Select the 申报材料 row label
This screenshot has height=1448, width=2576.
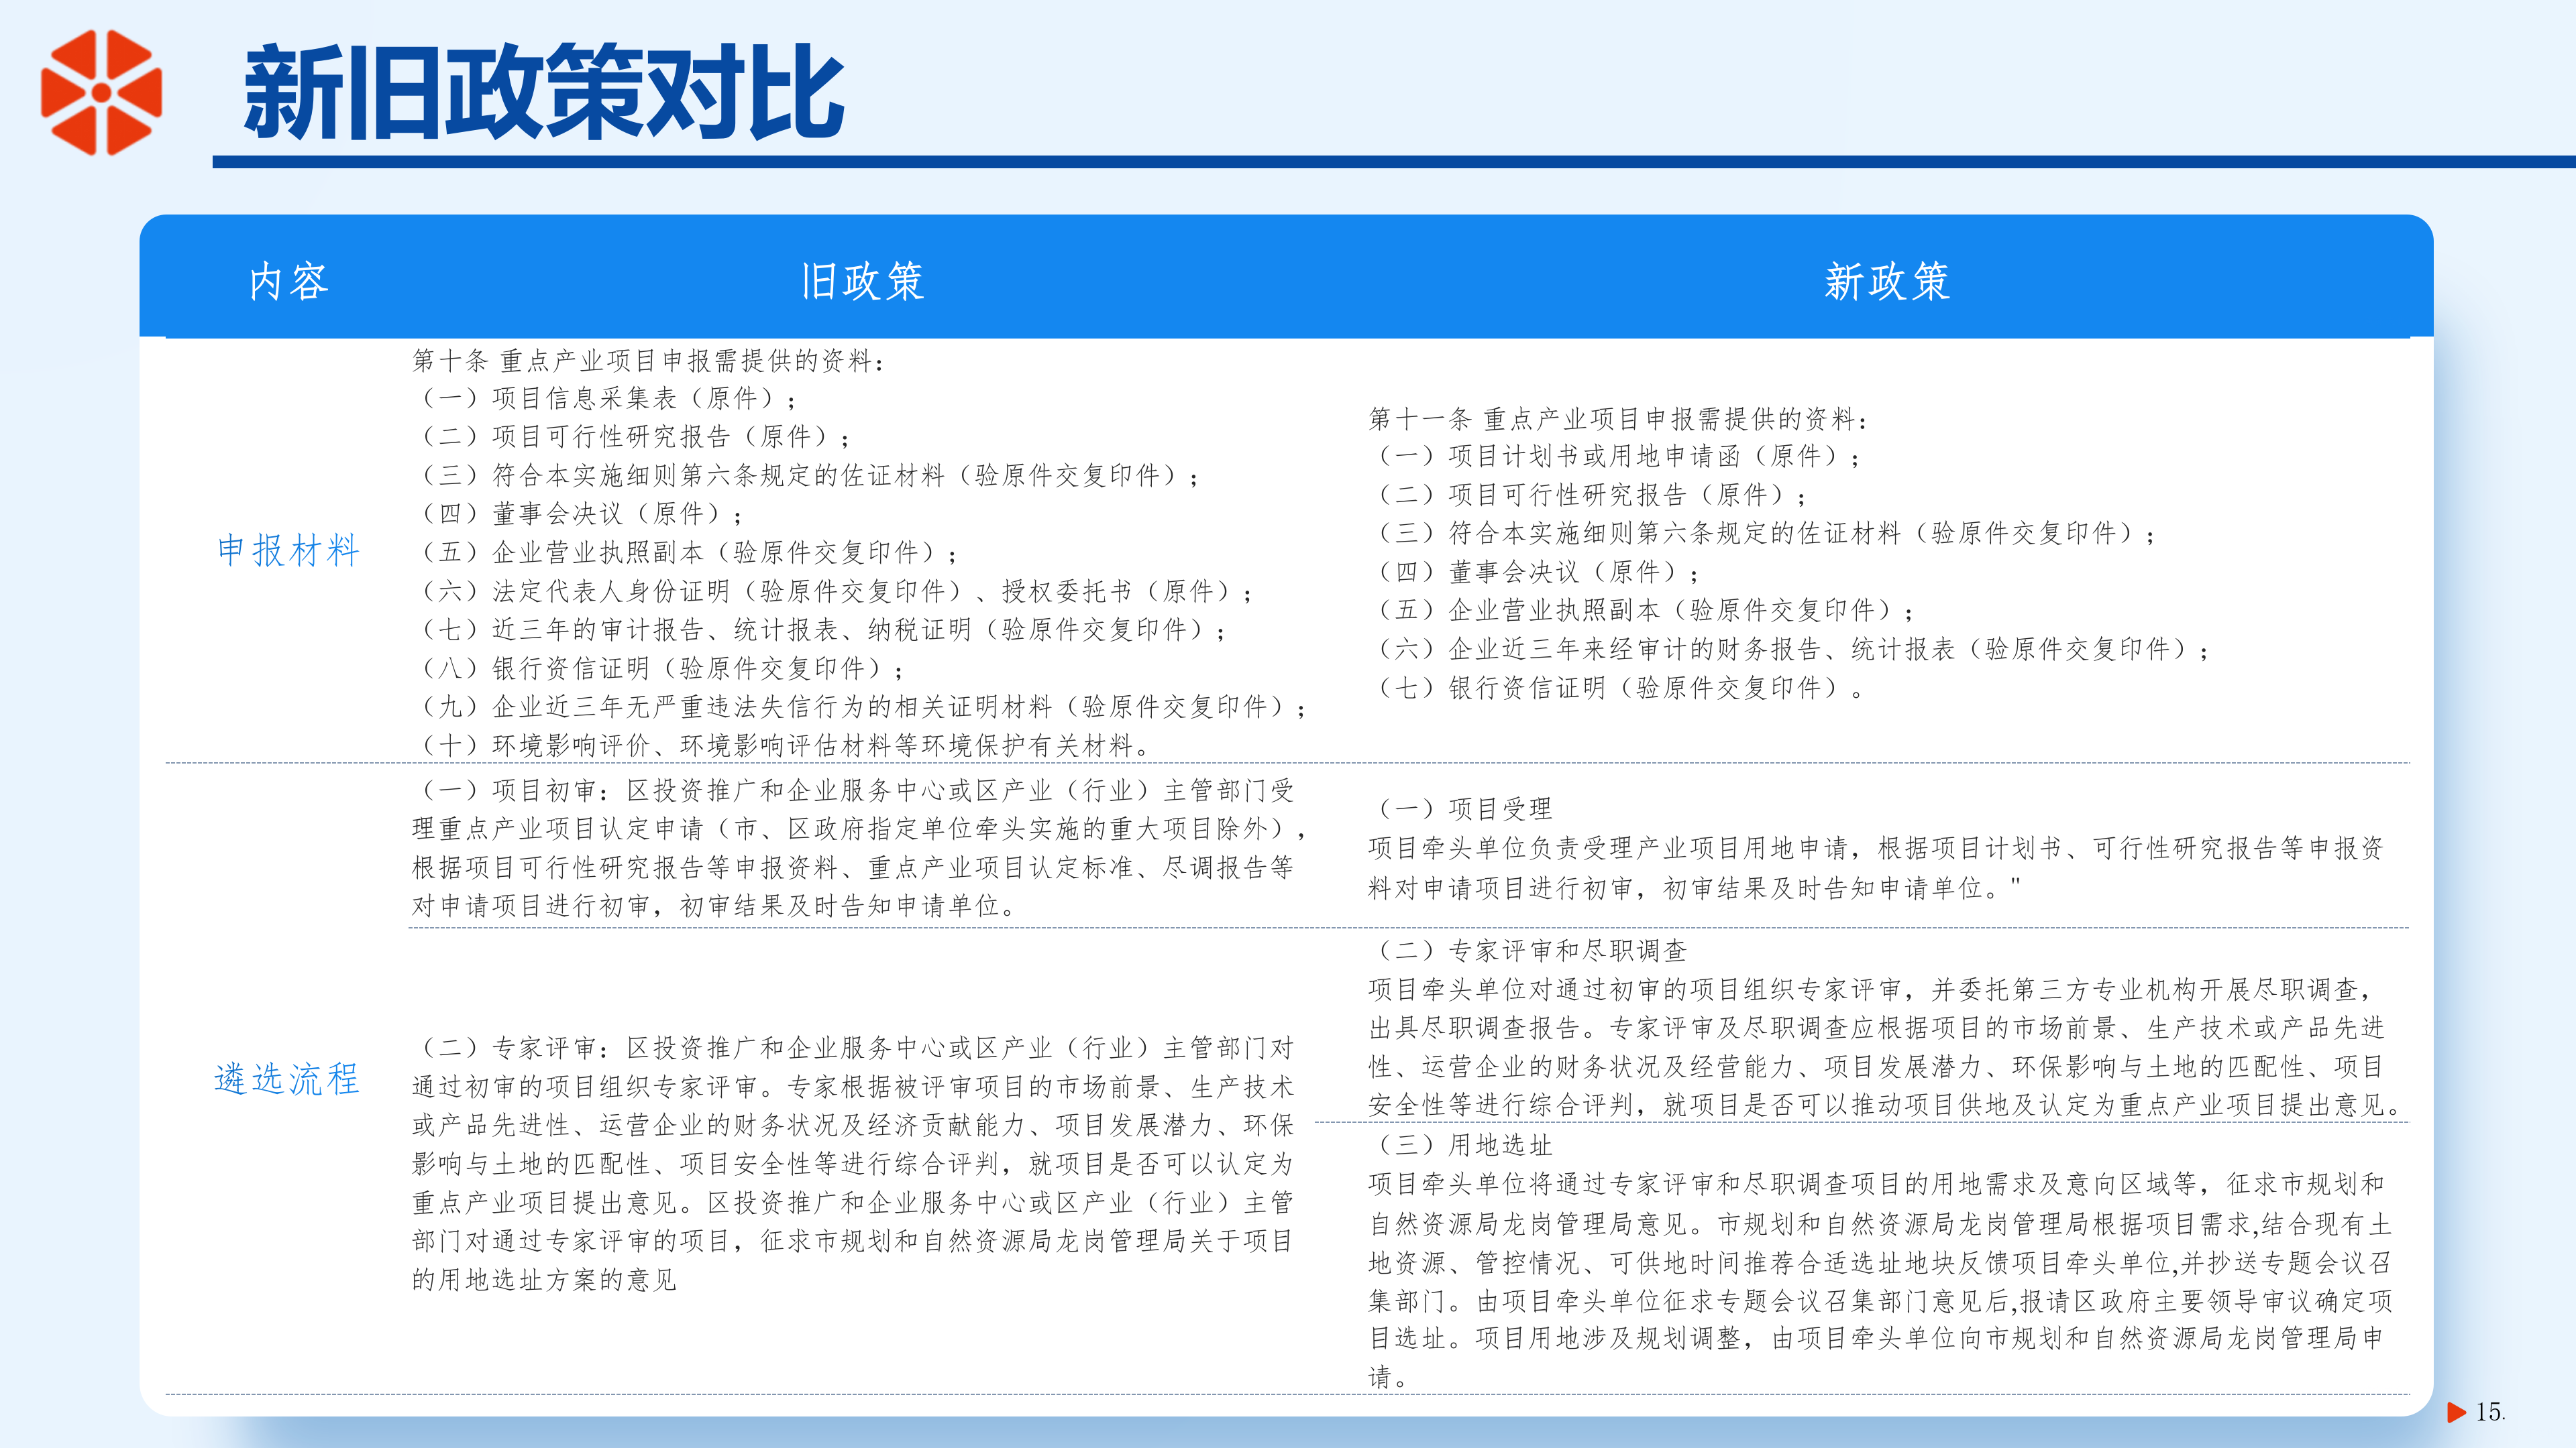288,550
